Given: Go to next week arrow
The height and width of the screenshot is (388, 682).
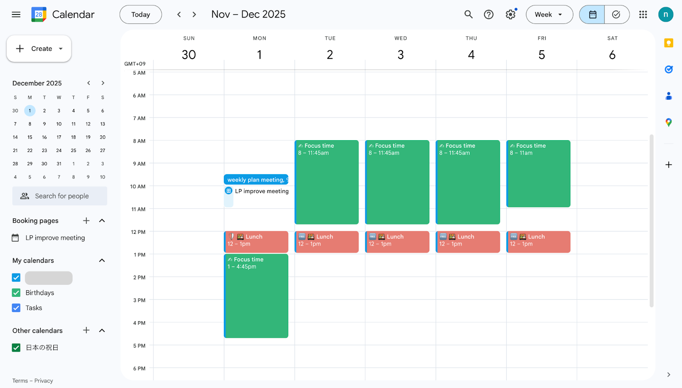Looking at the screenshot, I should [x=194, y=14].
